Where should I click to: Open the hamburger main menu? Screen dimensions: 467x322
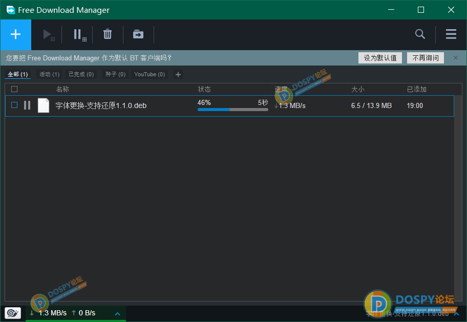point(451,34)
